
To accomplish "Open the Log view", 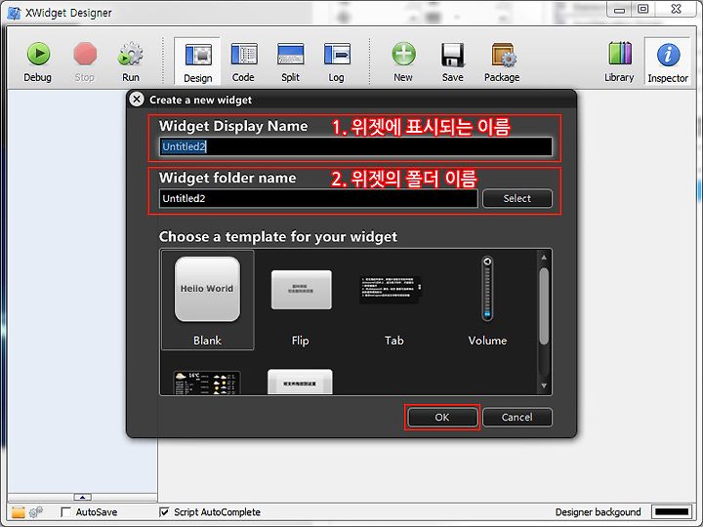I will pyautogui.click(x=337, y=61).
